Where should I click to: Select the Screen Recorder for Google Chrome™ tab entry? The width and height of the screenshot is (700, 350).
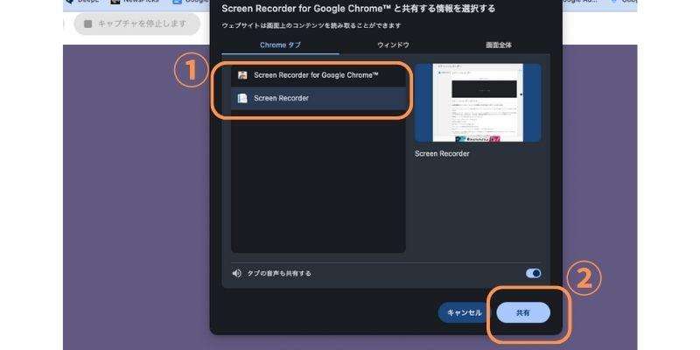coord(318,75)
